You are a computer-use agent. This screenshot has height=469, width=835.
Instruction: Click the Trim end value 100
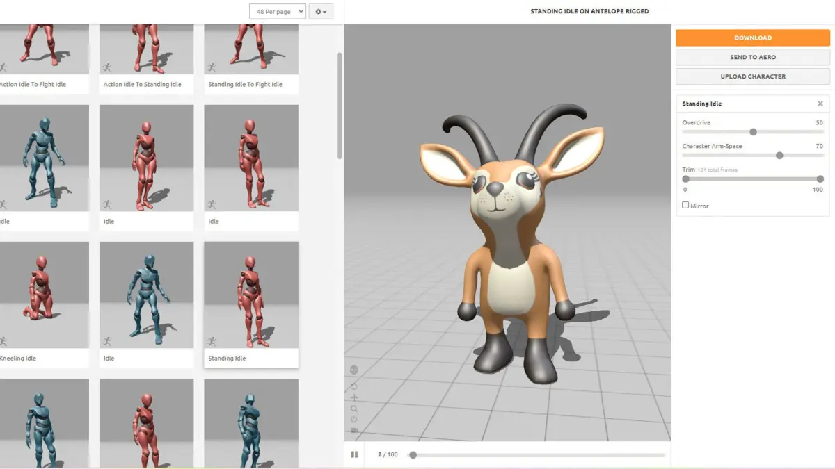[x=818, y=190]
